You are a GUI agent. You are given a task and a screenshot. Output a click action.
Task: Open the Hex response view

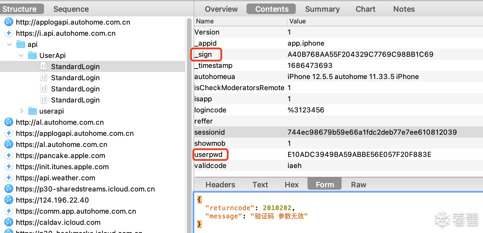291,185
